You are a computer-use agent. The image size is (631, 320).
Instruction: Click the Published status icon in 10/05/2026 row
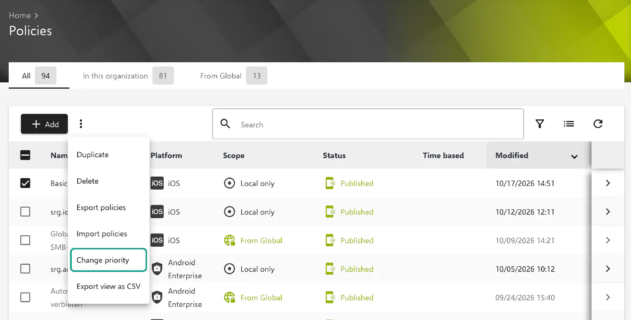click(x=330, y=269)
